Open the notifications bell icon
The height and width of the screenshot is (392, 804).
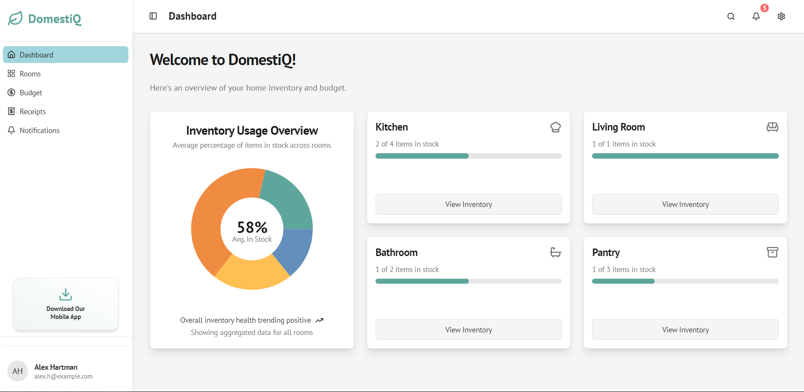[x=756, y=16]
